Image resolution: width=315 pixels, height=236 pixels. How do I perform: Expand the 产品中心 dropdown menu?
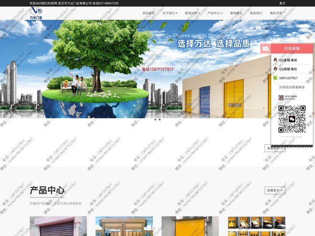coord(215,13)
